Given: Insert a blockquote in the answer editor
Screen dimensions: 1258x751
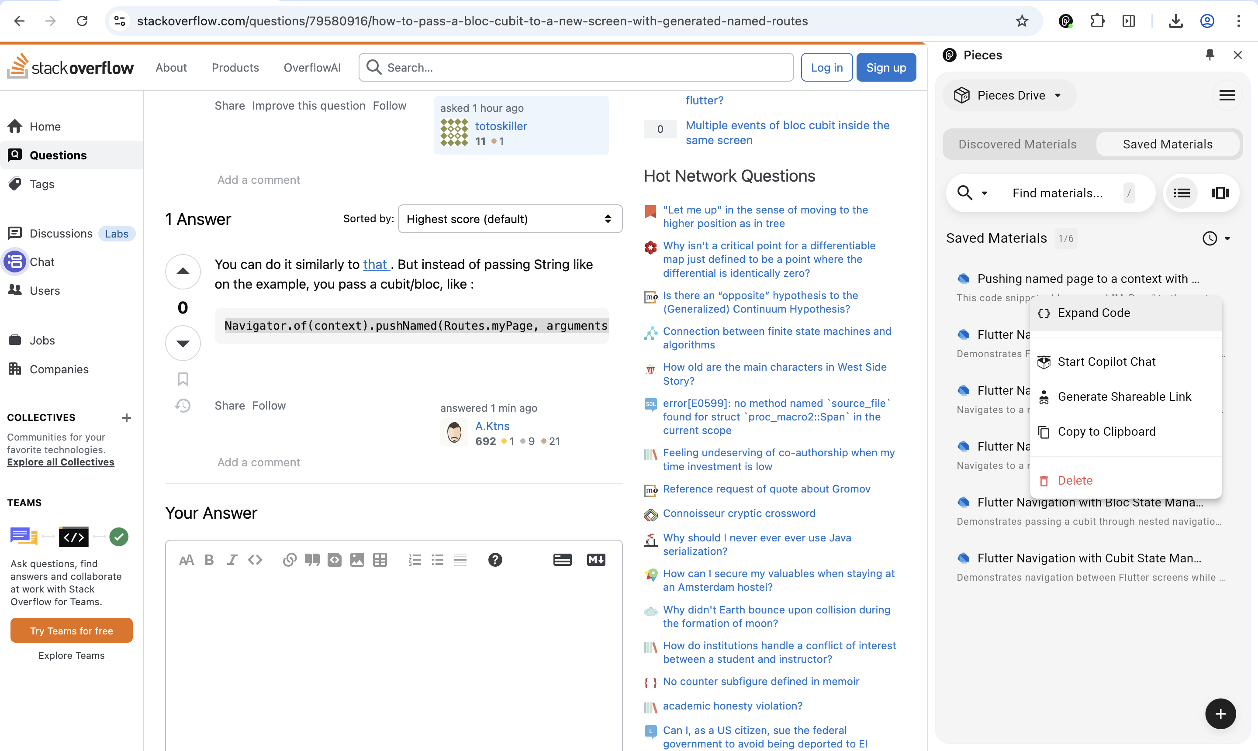Looking at the screenshot, I should click(x=312, y=560).
